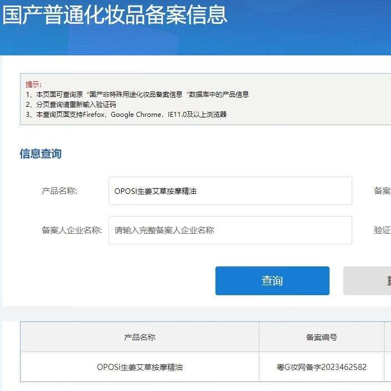The image size is (391, 391).
Task: Click the red 提示: label
Action: tap(33, 85)
